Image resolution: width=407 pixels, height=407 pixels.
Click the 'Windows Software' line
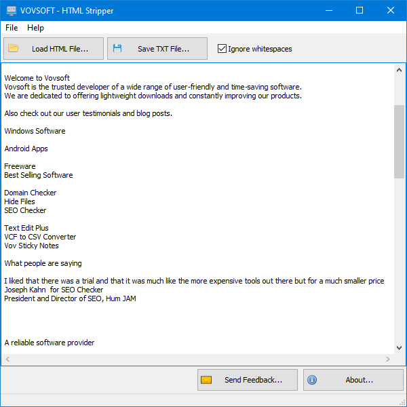[x=35, y=131]
